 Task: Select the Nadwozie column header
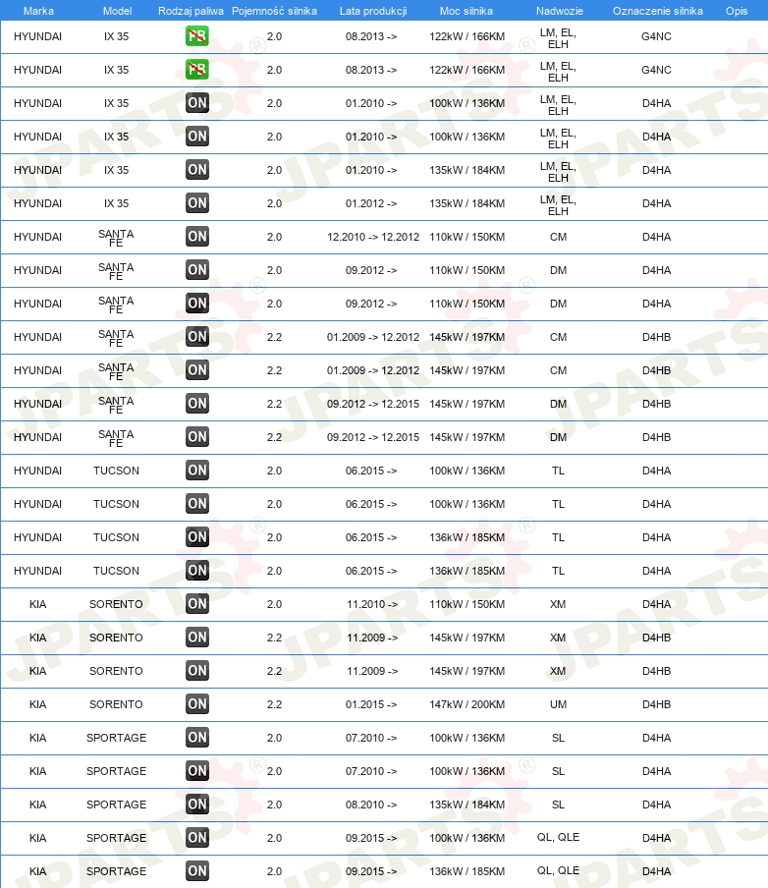(x=560, y=11)
